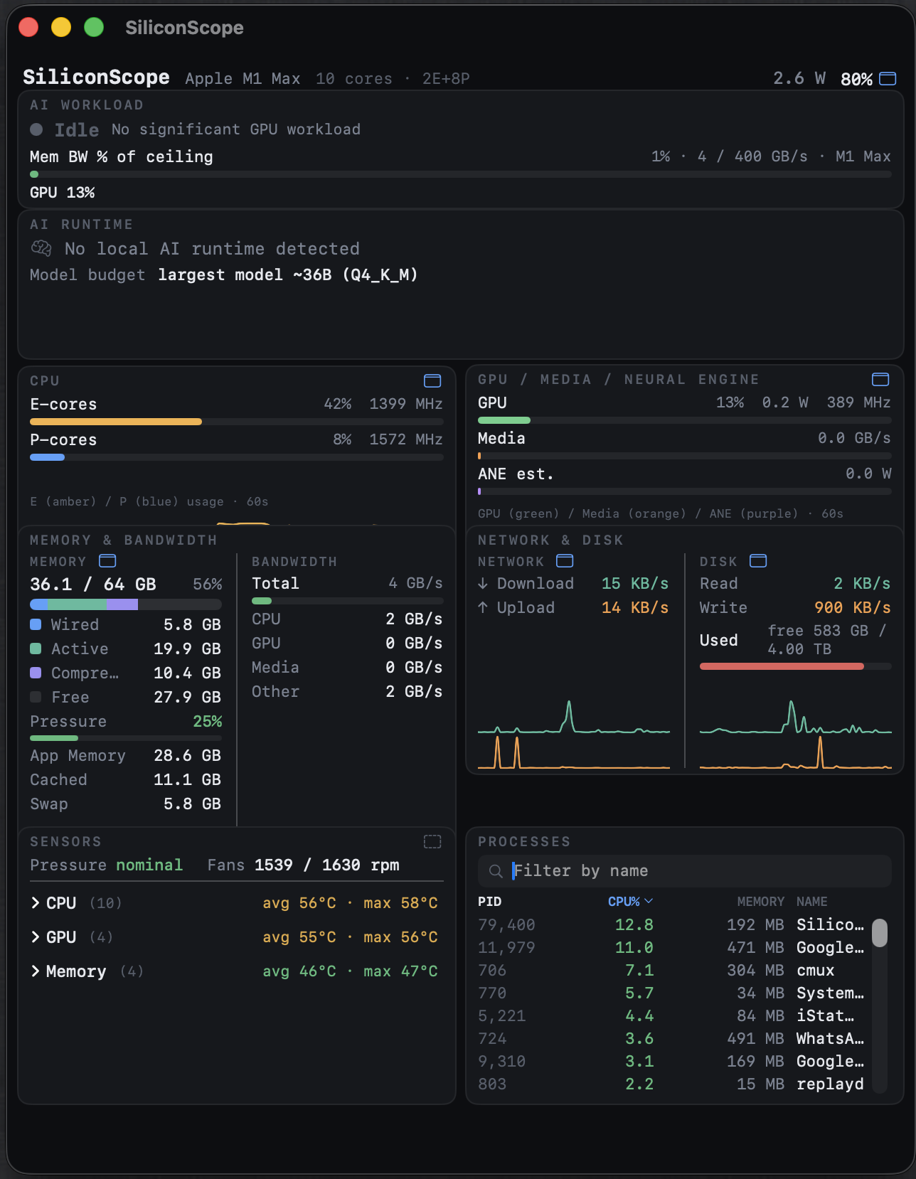Viewport: 916px width, 1179px height.
Task: Click the 'No local AI runtime detected' text
Action: point(212,248)
